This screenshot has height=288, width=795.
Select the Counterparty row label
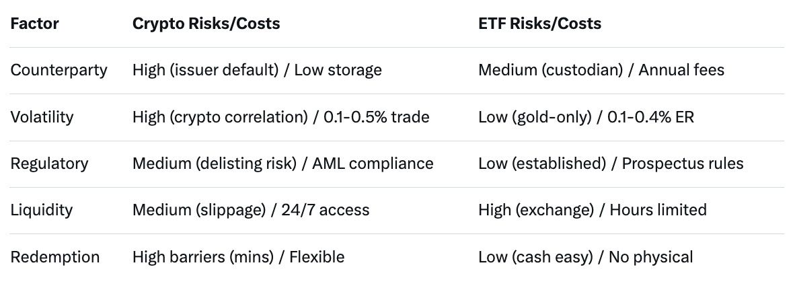59,70
